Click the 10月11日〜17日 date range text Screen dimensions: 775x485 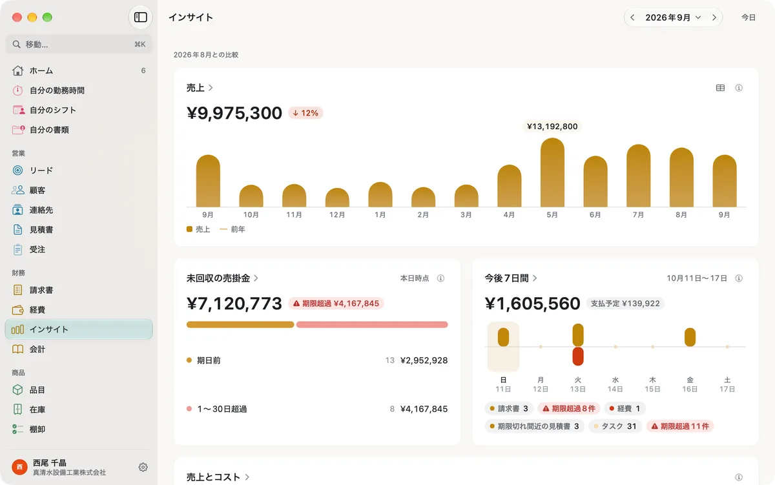coord(697,278)
